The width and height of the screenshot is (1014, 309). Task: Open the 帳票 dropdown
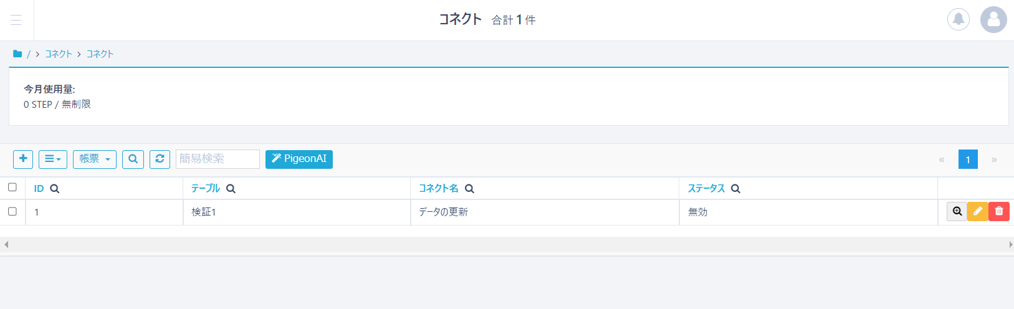coord(95,159)
